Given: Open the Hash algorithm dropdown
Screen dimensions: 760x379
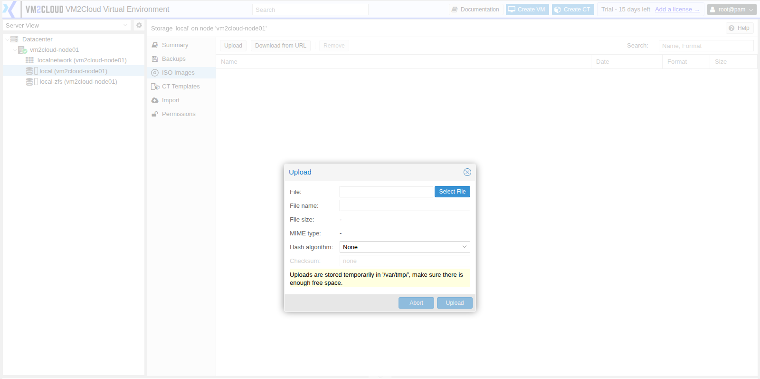Looking at the screenshot, I should pyautogui.click(x=465, y=247).
